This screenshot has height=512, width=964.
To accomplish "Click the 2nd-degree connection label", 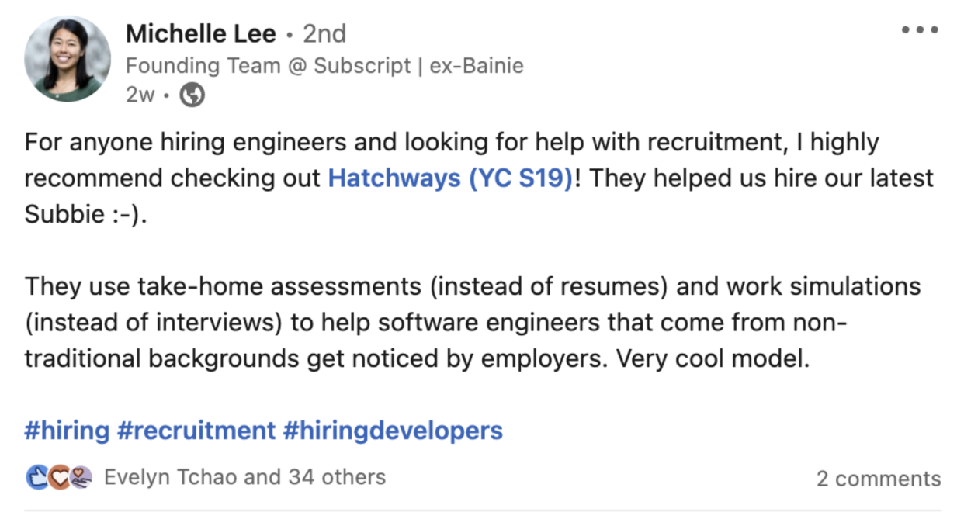I will (x=324, y=34).
